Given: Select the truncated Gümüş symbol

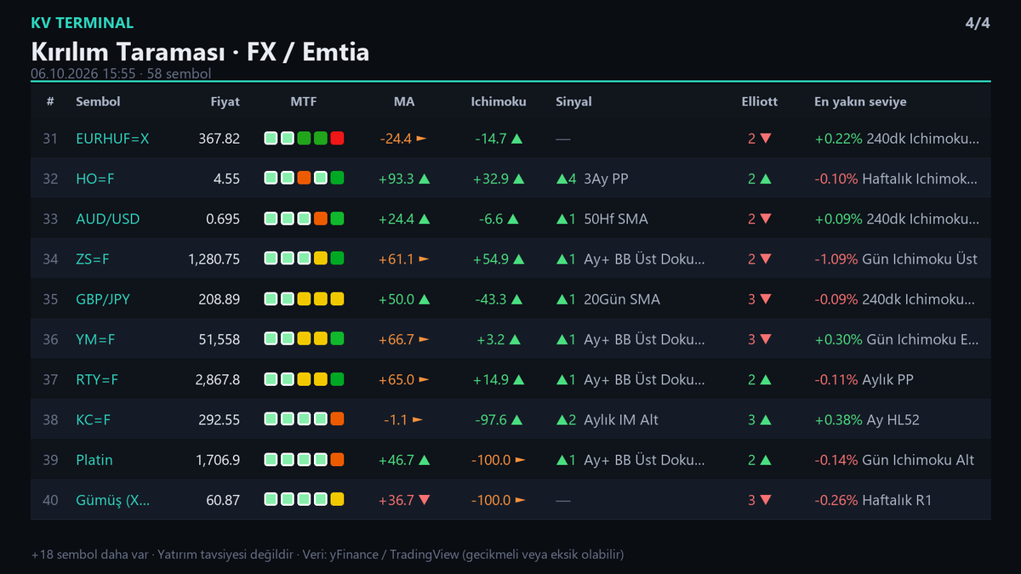Looking at the screenshot, I should pos(113,500).
